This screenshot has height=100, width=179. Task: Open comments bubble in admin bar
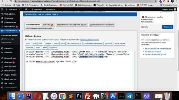click(27, 9)
